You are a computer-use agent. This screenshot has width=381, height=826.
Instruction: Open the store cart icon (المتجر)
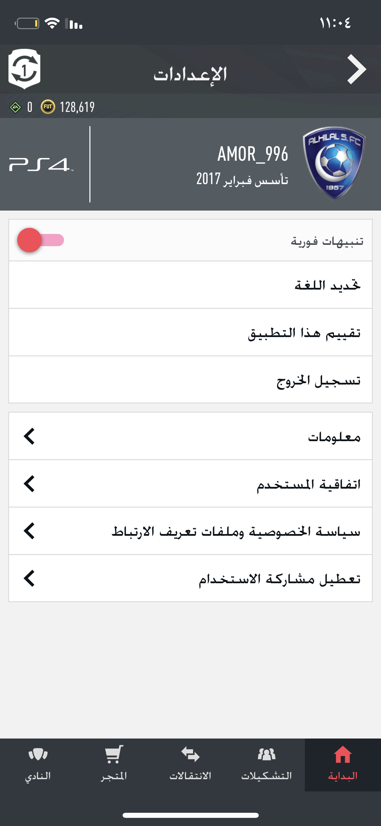[114, 754]
